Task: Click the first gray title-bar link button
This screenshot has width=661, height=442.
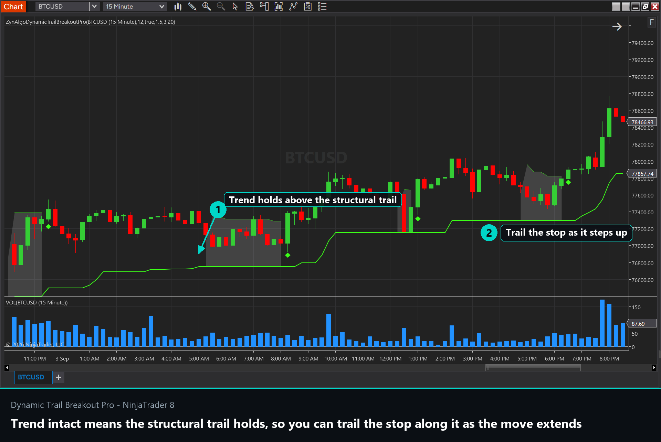Action: 616,7
